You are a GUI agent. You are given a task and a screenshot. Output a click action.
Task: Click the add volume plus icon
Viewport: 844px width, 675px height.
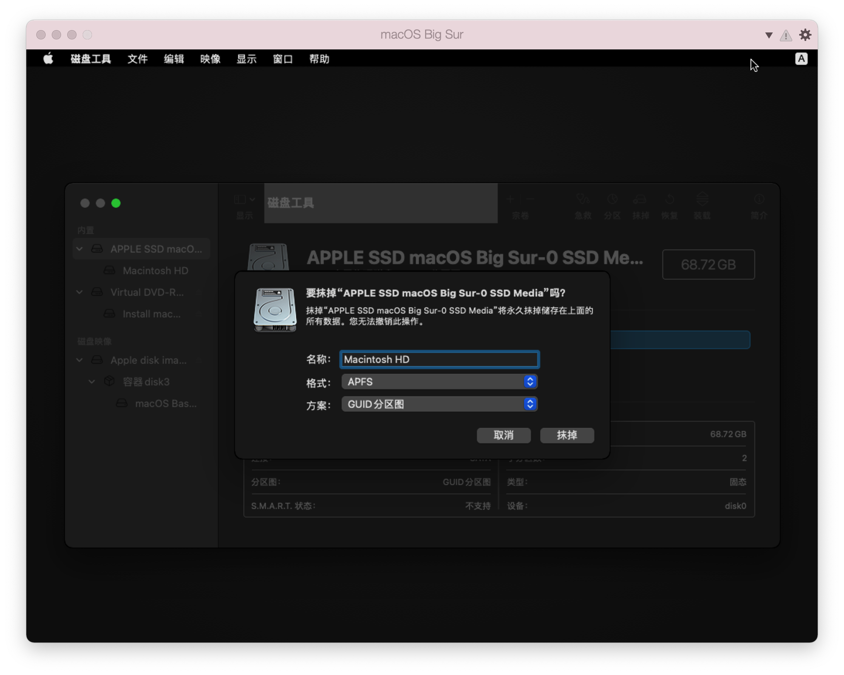tap(510, 199)
